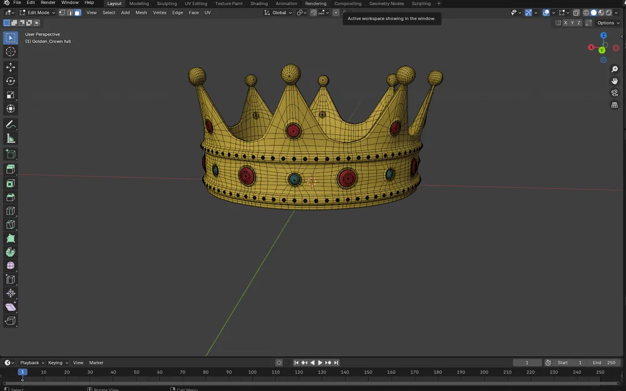Screen dimensions: 626x391
Task: Toggle X-ray view in the header
Action: pos(576,13)
